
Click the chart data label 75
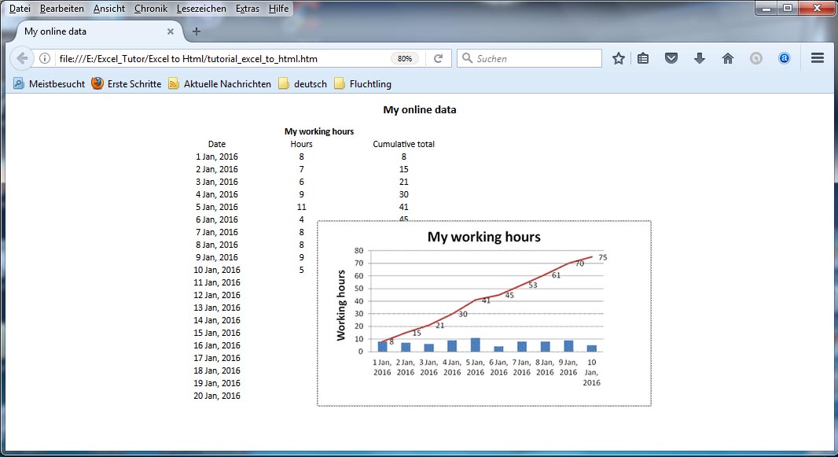point(603,258)
